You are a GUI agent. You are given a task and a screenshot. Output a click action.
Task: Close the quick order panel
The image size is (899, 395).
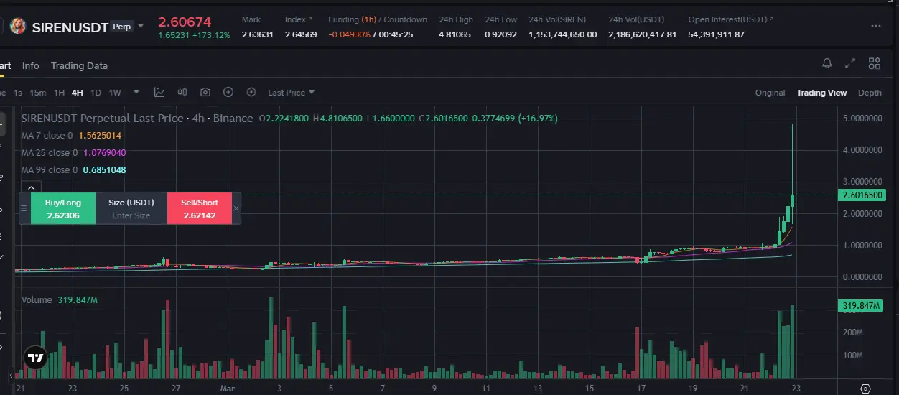click(236, 208)
